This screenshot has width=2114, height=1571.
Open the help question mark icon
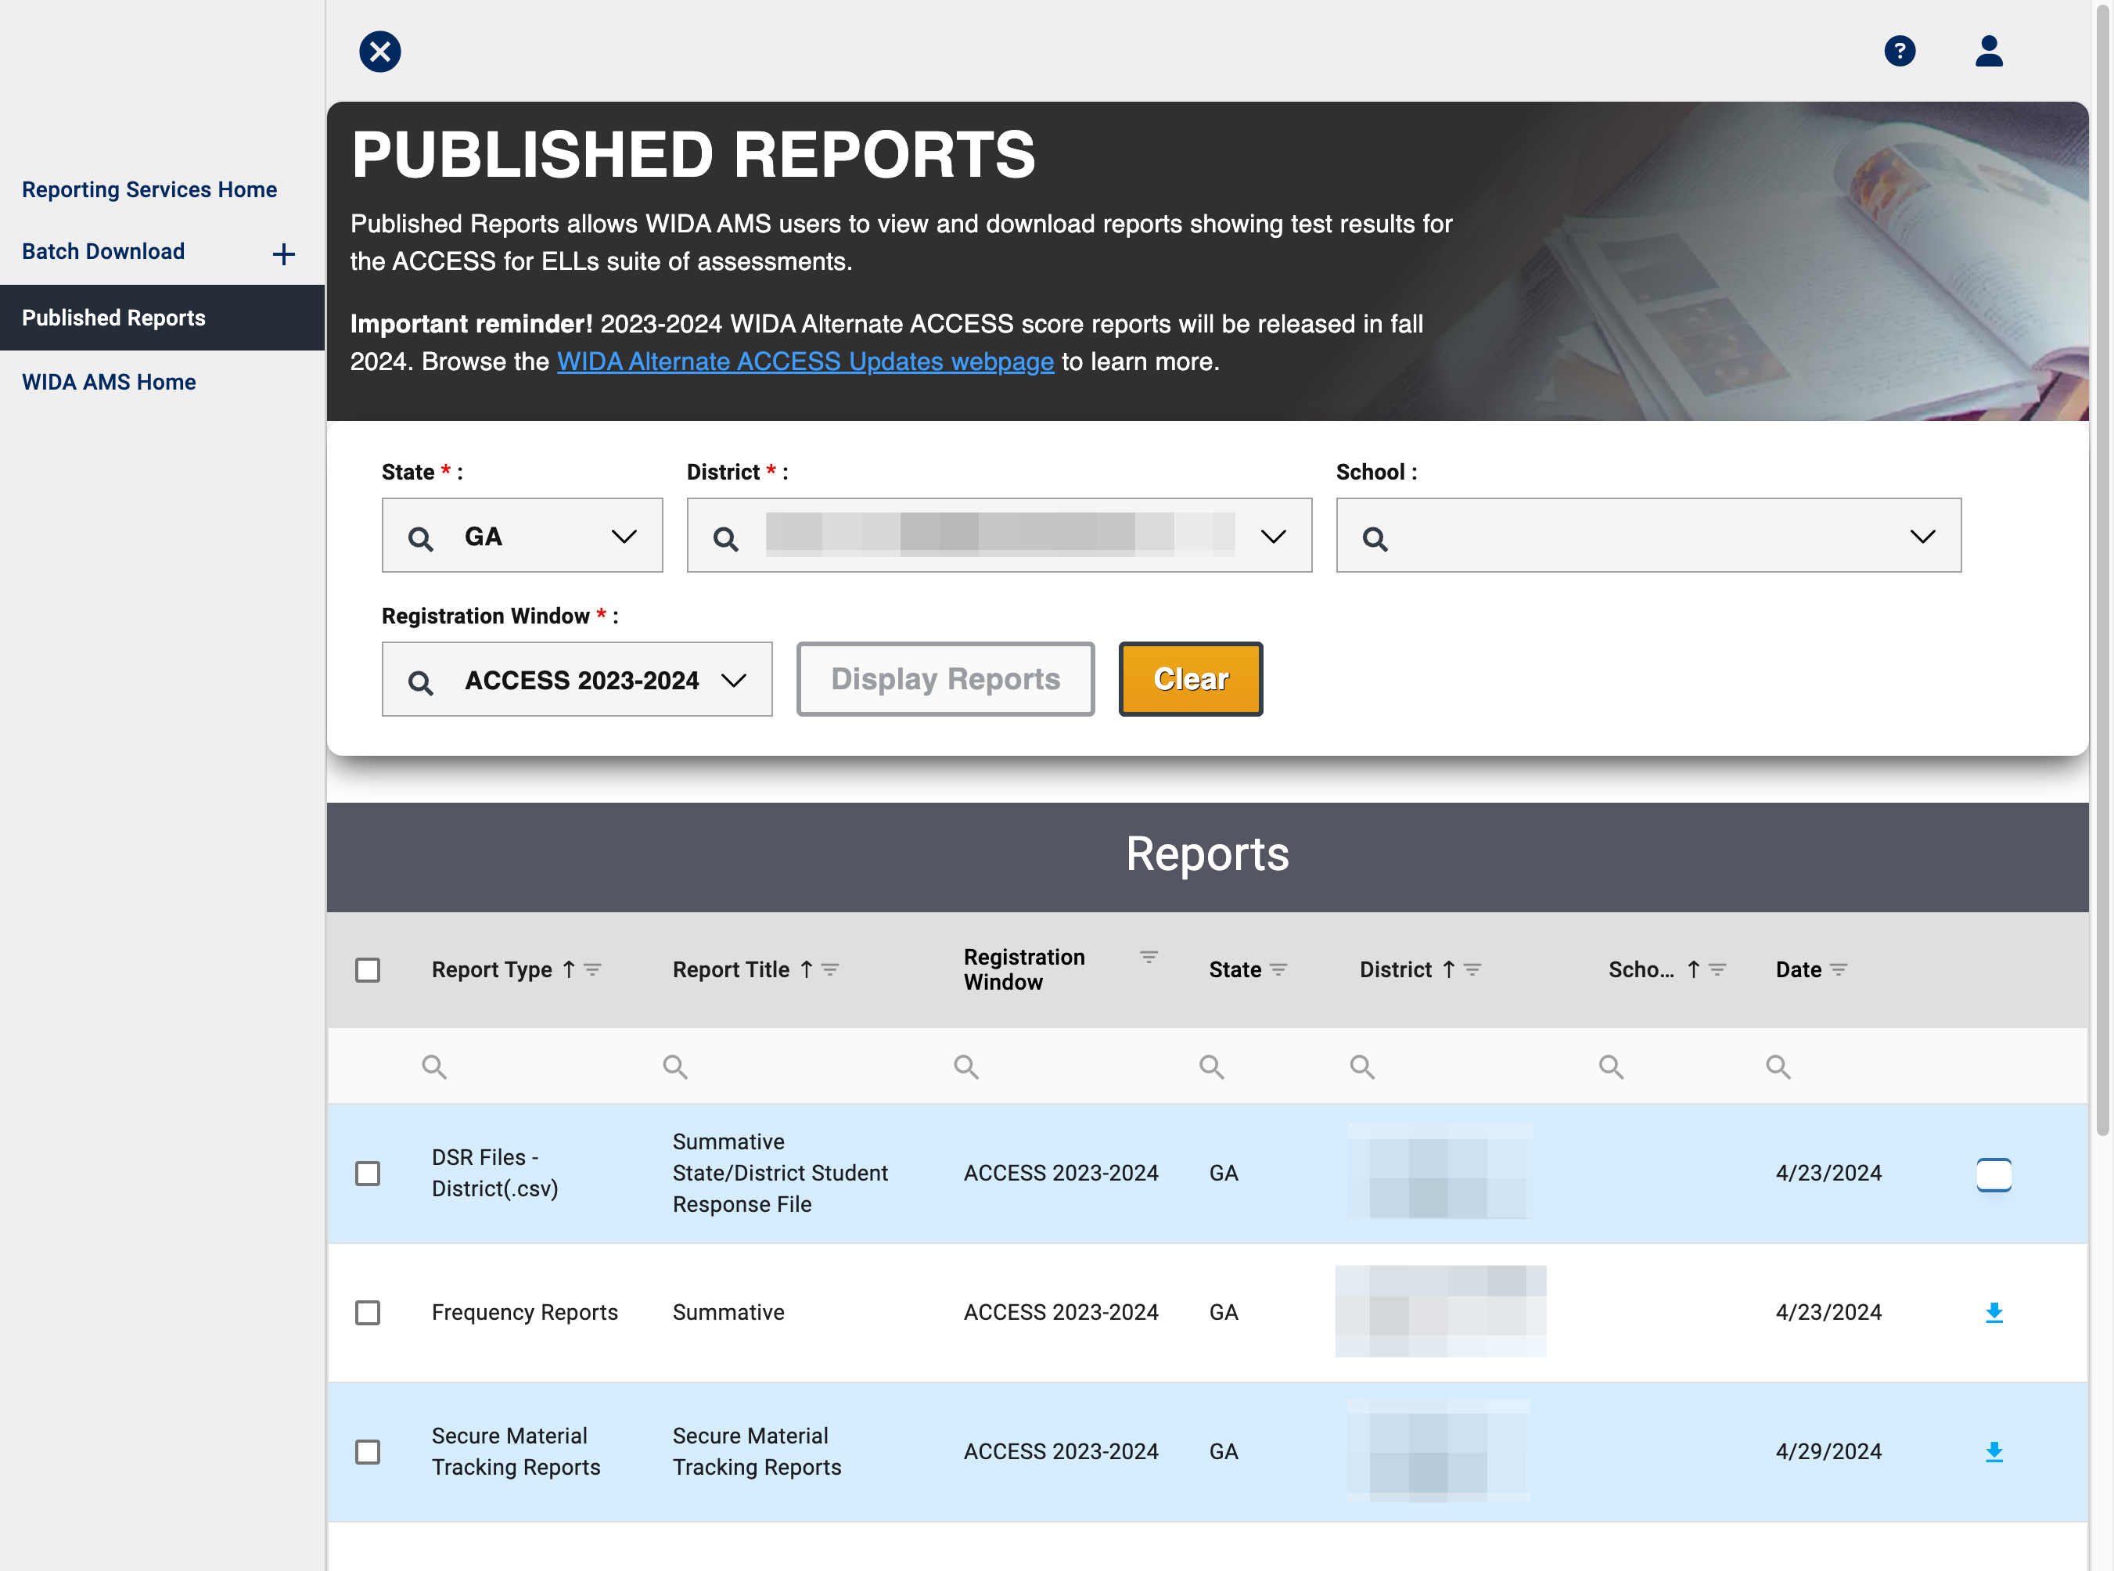[x=1899, y=50]
